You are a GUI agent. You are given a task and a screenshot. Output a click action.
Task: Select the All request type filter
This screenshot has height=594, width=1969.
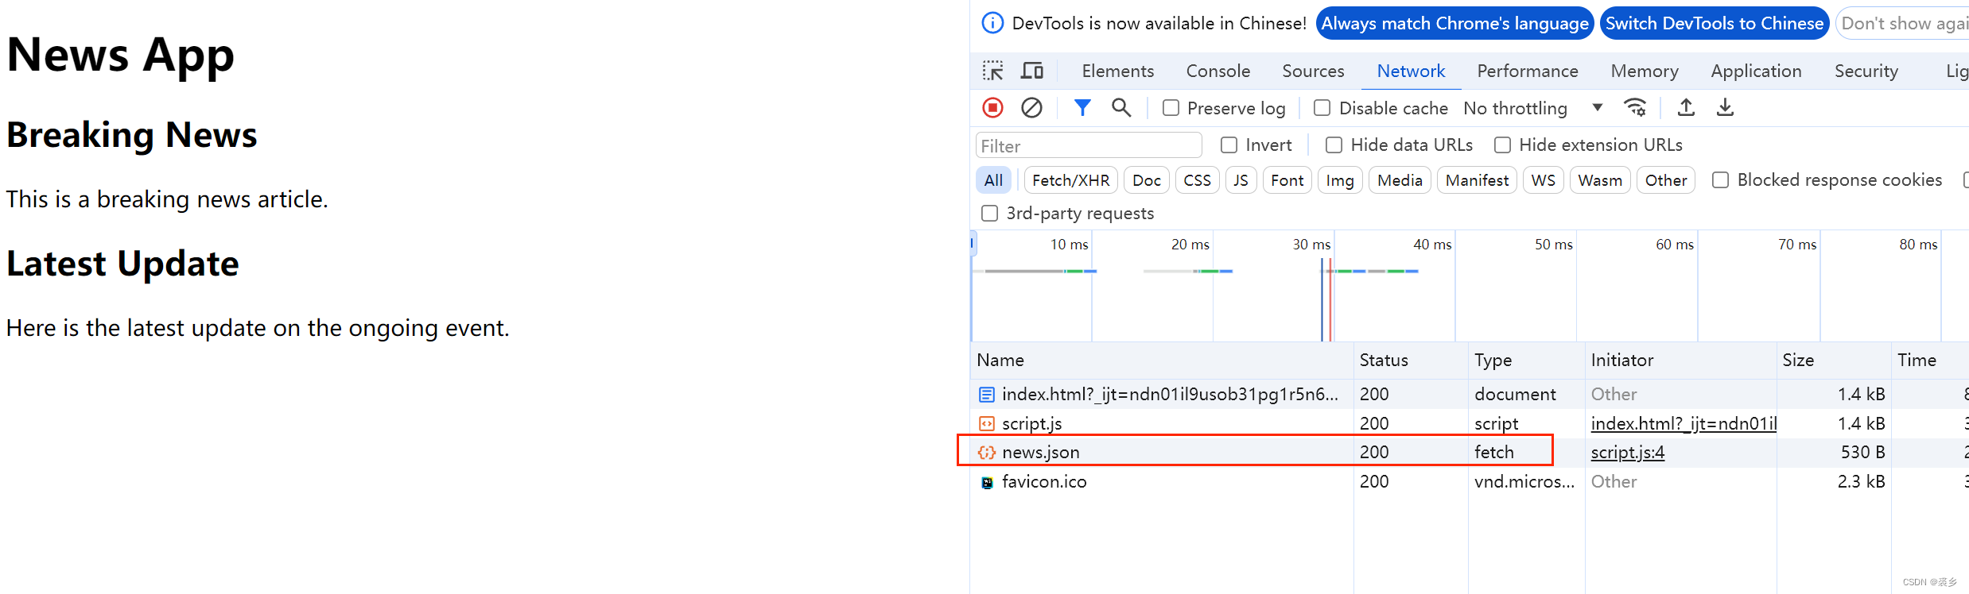(993, 180)
